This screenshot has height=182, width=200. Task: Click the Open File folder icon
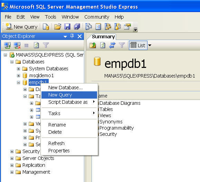58,27
